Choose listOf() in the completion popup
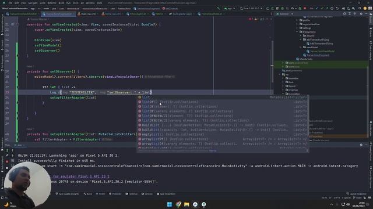The height and width of the screenshot is (209, 373). (x=223, y=102)
